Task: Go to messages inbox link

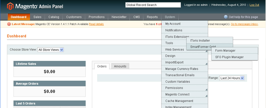Action: (x=244, y=24)
